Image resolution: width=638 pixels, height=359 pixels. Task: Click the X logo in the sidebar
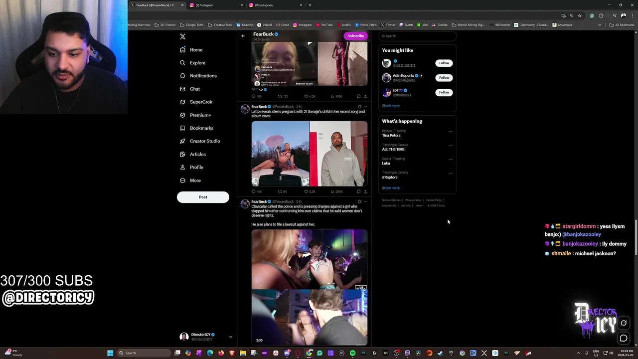(x=182, y=36)
